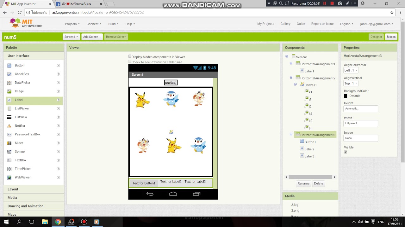Image resolution: width=405 pixels, height=227 pixels.
Task: Click the Remove Screen button
Action: pyautogui.click(x=116, y=37)
